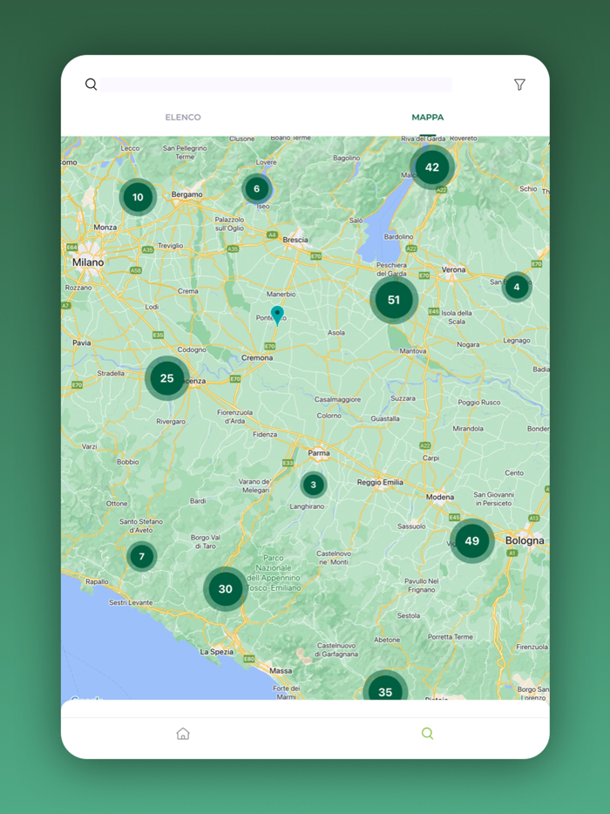Open the map cluster labeled 25

pos(166,378)
